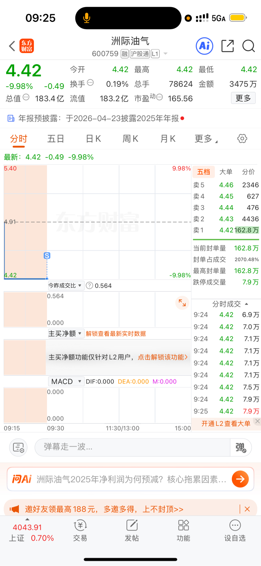261x566 pixels.
Task: Tap the back arrow icon
Action: (12, 46)
